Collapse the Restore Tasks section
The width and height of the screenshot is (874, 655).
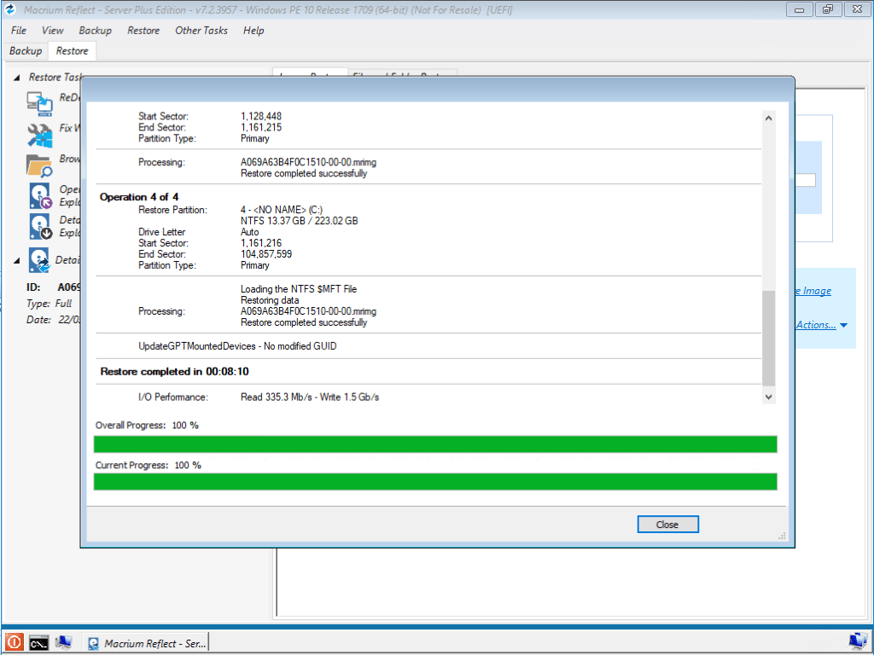coord(15,77)
